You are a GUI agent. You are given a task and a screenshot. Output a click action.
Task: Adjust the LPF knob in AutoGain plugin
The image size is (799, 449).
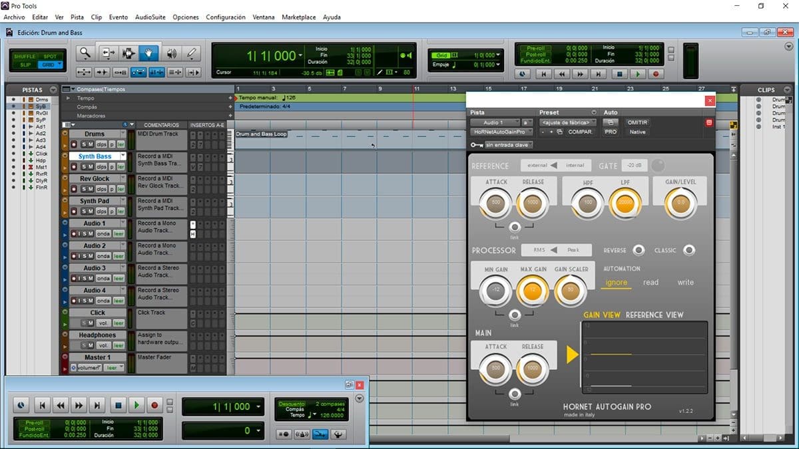point(625,204)
